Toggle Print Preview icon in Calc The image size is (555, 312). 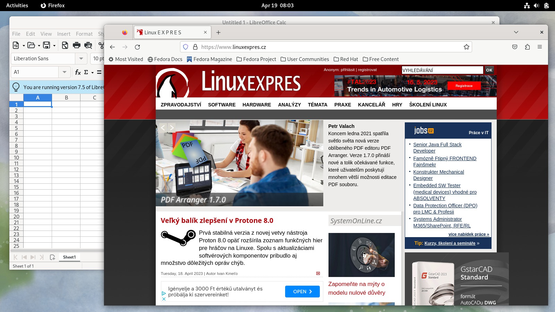[x=88, y=45]
